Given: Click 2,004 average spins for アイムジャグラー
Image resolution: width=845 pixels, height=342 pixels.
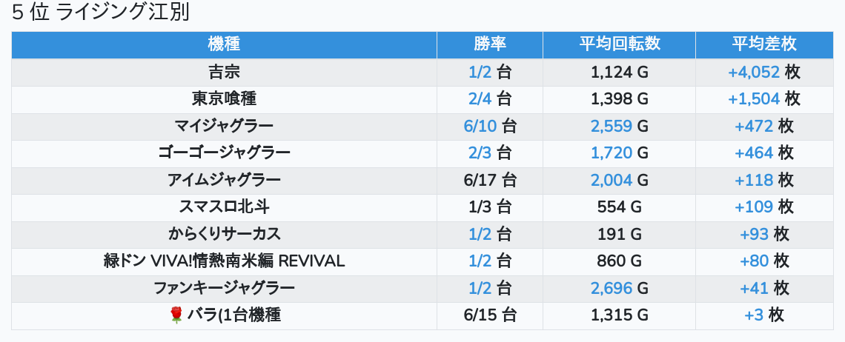Looking at the screenshot, I should click(x=611, y=181).
